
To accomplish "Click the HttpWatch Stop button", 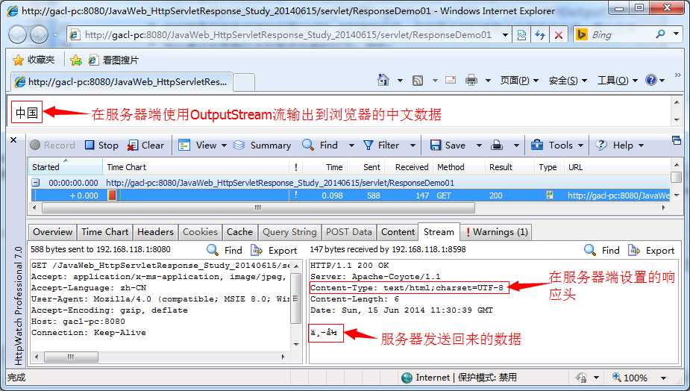I will pyautogui.click(x=101, y=146).
